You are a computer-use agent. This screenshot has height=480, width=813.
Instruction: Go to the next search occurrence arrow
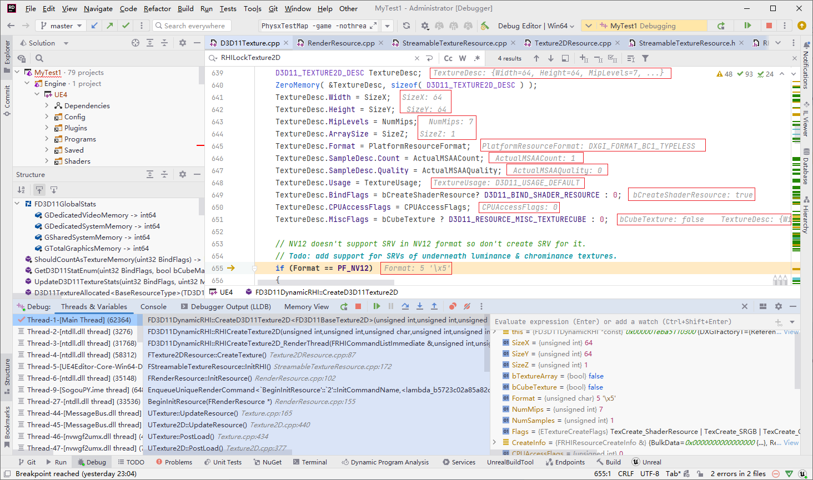pyautogui.click(x=551, y=58)
